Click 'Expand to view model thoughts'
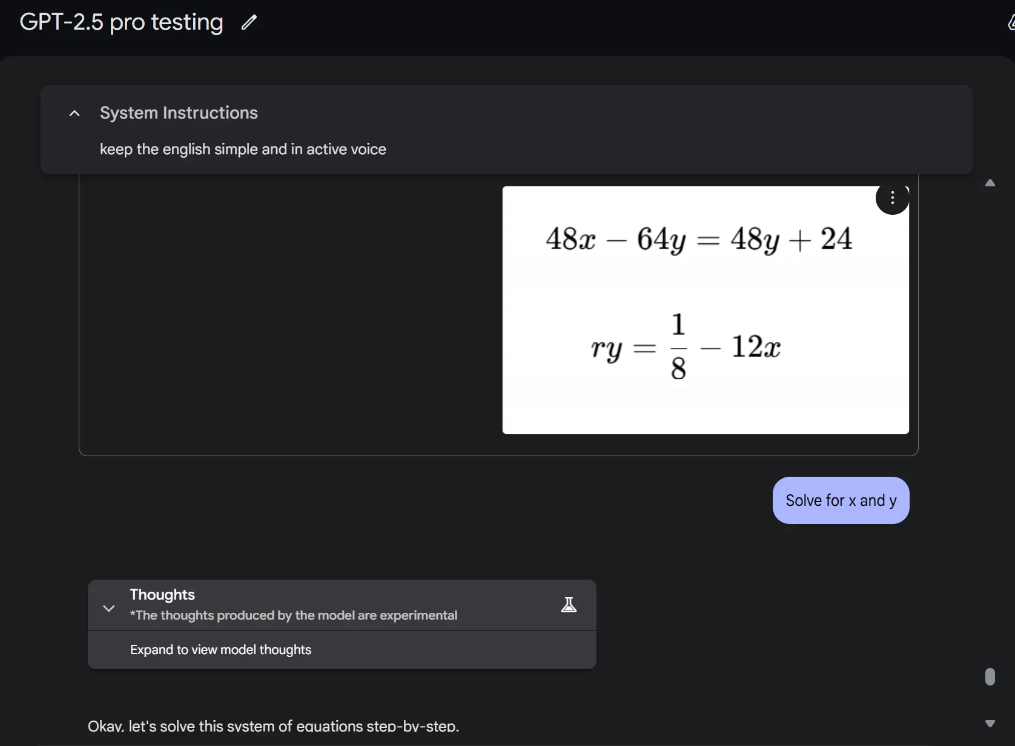Screen dimensions: 1015x746 click(220, 650)
